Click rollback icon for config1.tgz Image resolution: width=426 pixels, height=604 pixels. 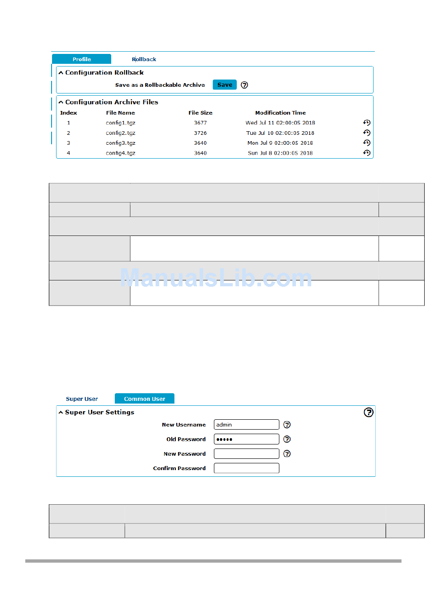tap(366, 123)
